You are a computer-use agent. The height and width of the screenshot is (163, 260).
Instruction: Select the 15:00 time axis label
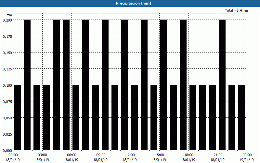tap(159, 155)
